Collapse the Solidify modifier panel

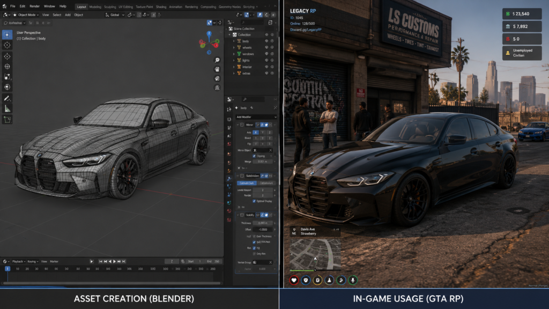pyautogui.click(x=238, y=215)
